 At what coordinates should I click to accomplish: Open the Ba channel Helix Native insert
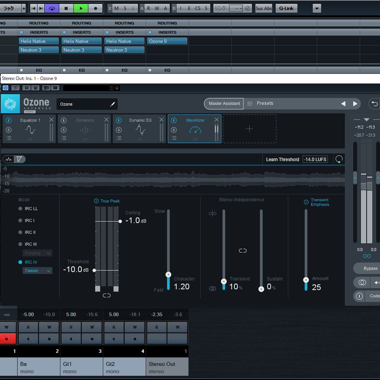(x=39, y=41)
